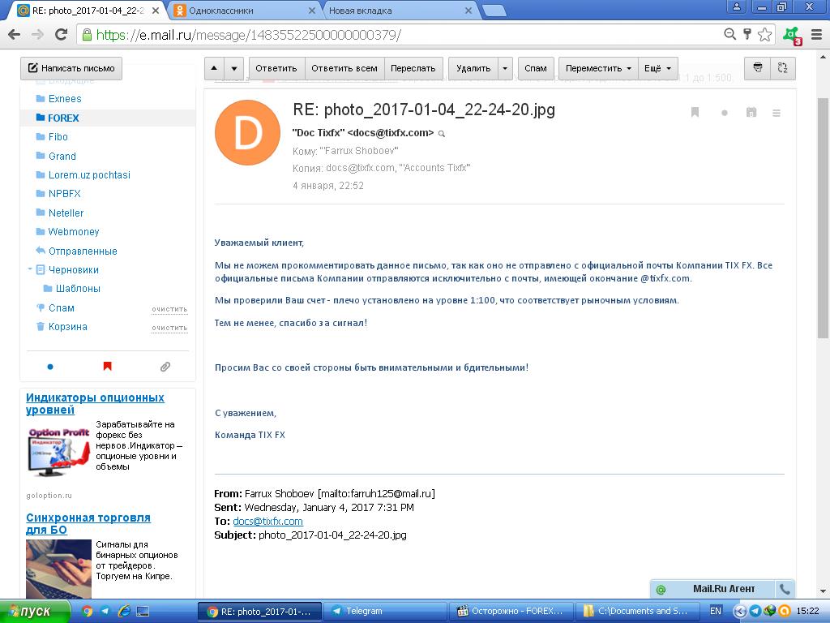Search emails from Doc Tixfx via magnifier icon

point(442,134)
